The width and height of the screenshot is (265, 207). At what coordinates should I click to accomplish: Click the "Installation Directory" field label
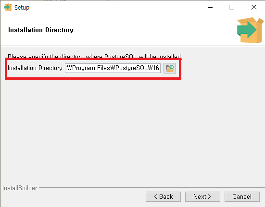point(35,68)
